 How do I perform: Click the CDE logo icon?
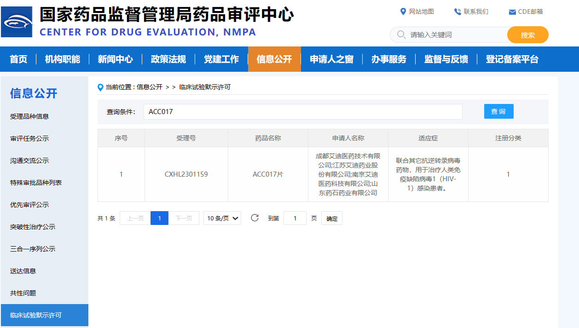(x=17, y=22)
